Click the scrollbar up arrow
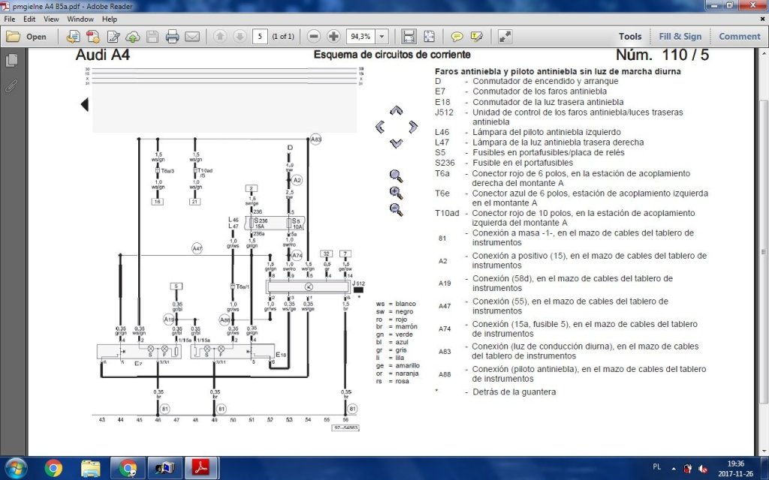Viewport: 769px width, 480px height. pos(764,53)
